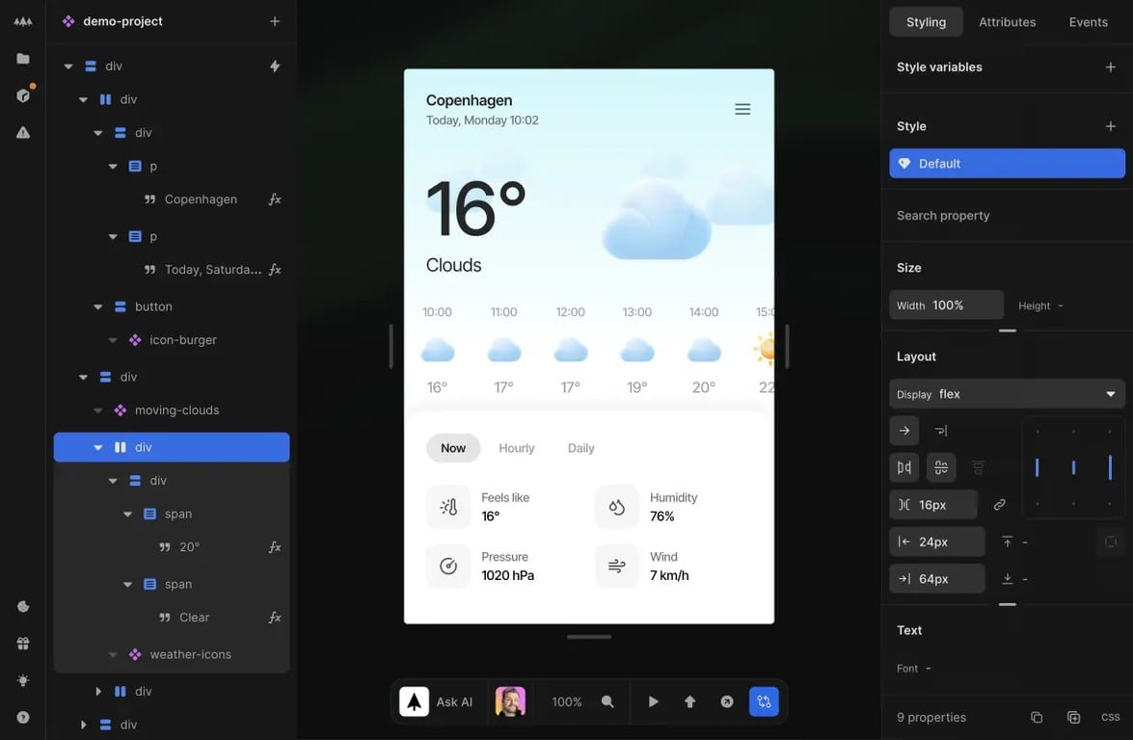Click the demo-project title
Screen dimensions: 1133x740
(122, 21)
